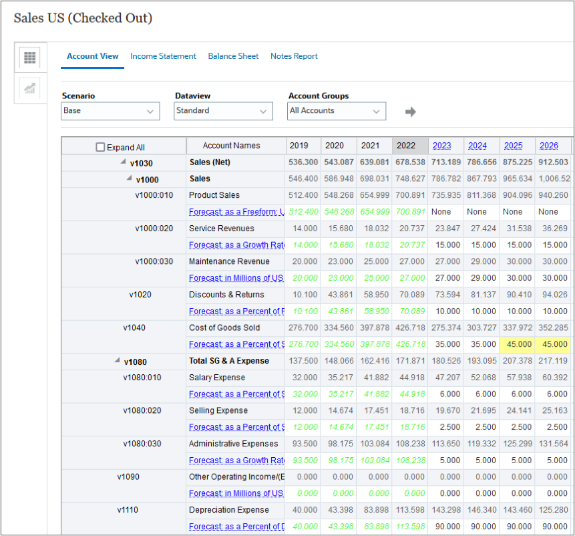The height and width of the screenshot is (536, 575).
Task: Enable the Expand All checkbox
Action: point(100,146)
